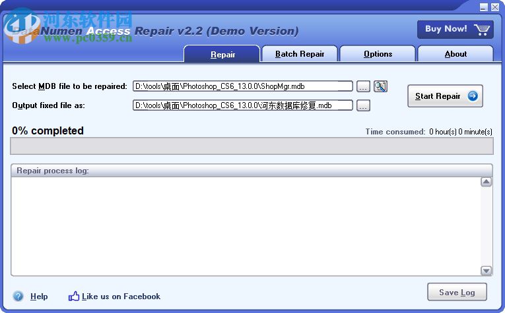Click the 'Time consumed' readout text
This screenshot has width=505, height=313.
[x=428, y=131]
